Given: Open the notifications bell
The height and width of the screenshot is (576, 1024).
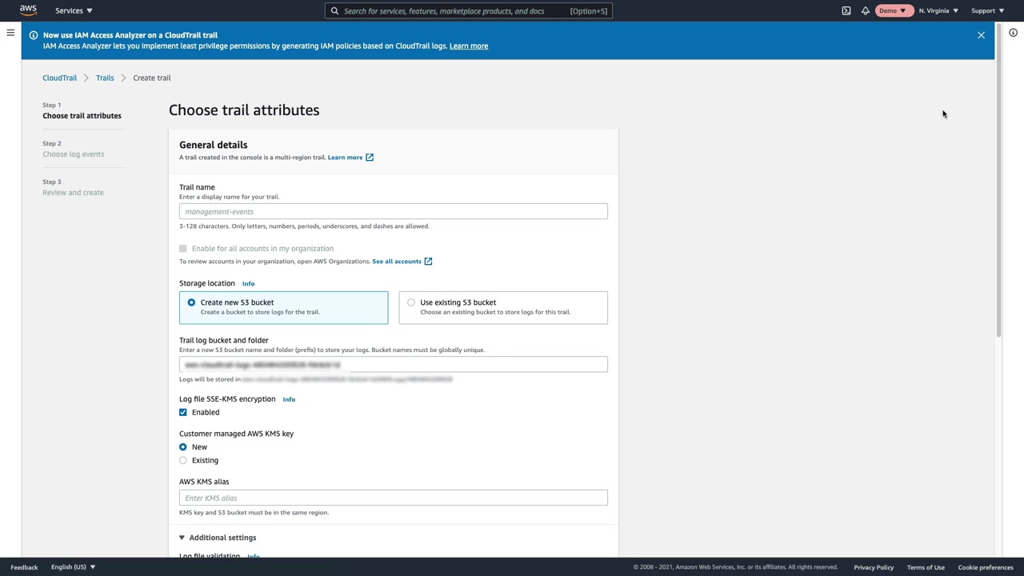Looking at the screenshot, I should pos(866,10).
